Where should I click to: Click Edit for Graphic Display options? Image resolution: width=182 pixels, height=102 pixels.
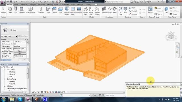point(20,54)
